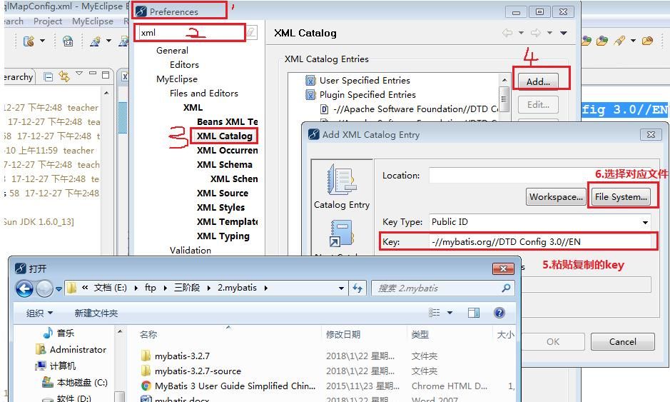
Task: Open the Project menu
Action: coord(48,21)
